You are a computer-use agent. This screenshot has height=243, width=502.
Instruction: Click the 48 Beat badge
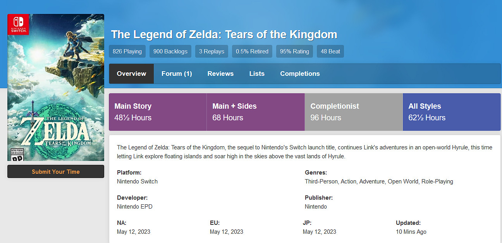[330, 51]
